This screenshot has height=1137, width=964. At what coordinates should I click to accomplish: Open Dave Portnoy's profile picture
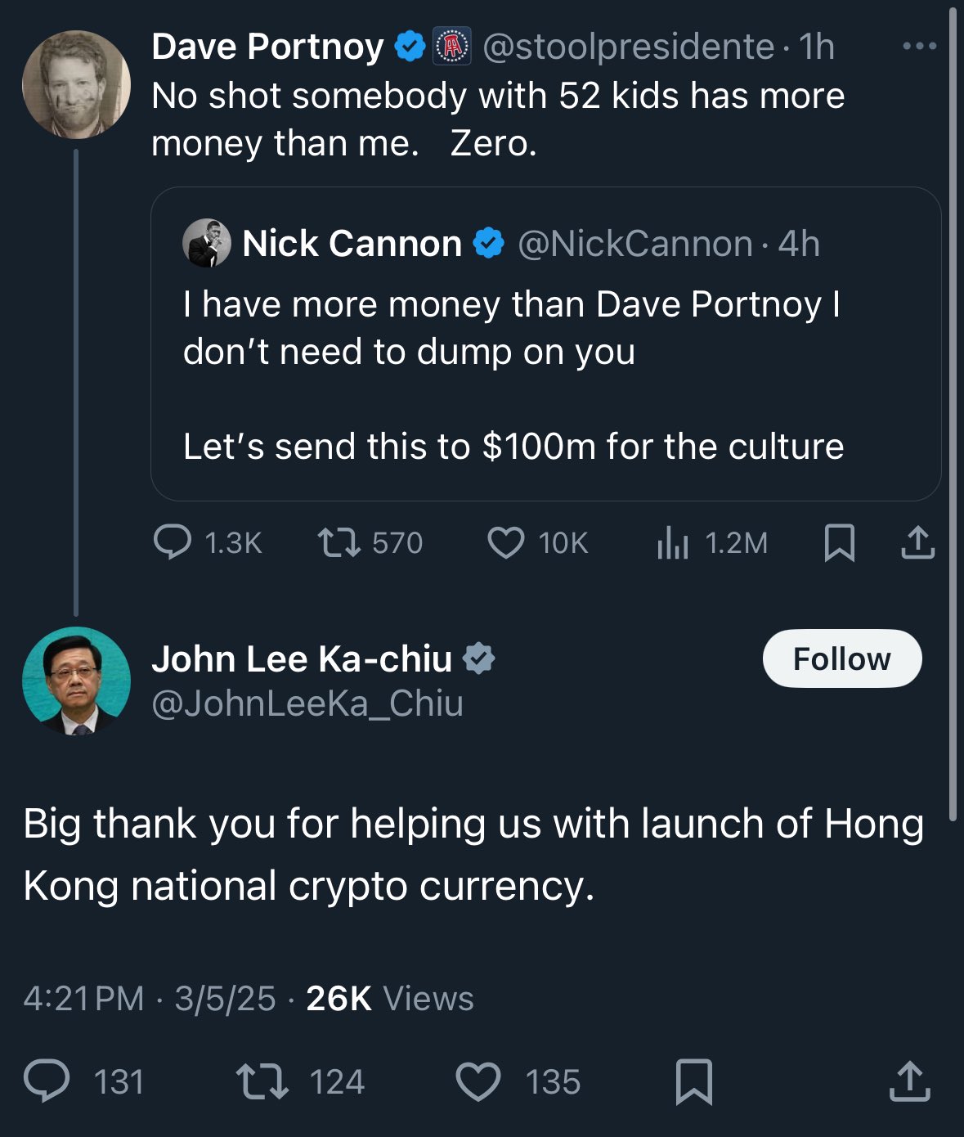pyautogui.click(x=75, y=84)
